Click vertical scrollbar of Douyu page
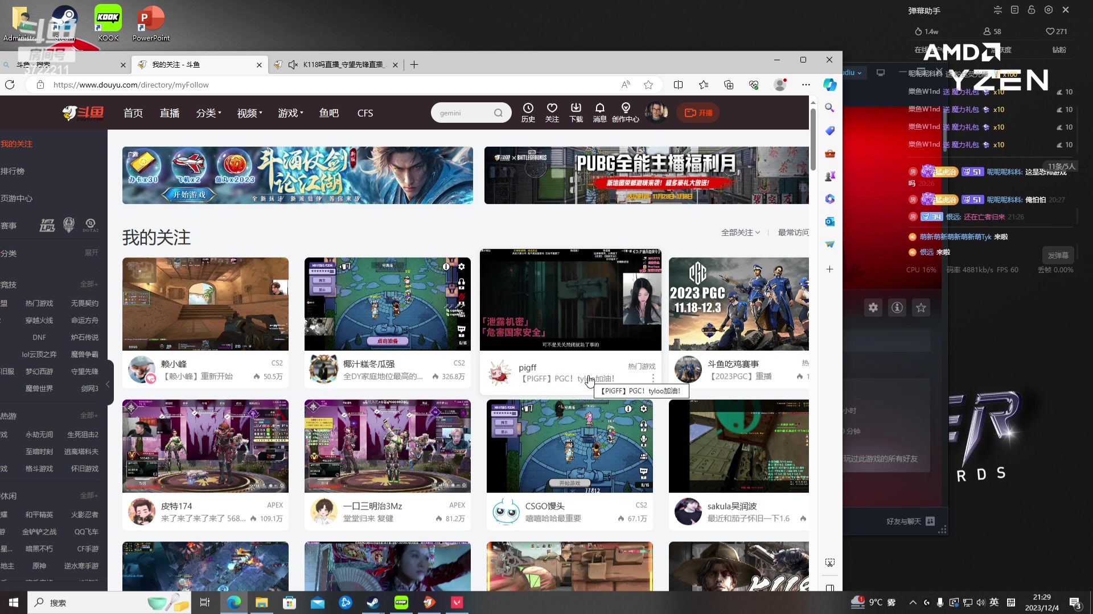The image size is (1093, 614). [813, 139]
